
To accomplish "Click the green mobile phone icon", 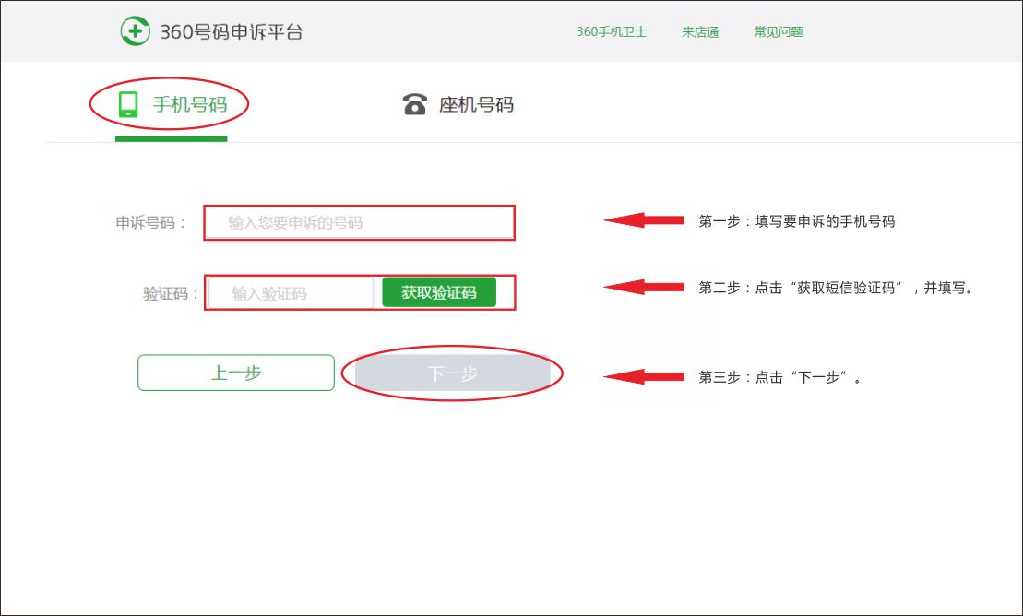I will tap(128, 104).
